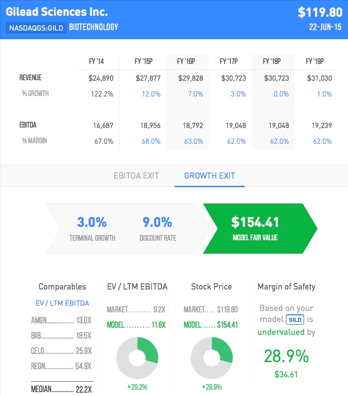Click the Stock Price donut chart
348x396 pixels.
pyautogui.click(x=211, y=358)
